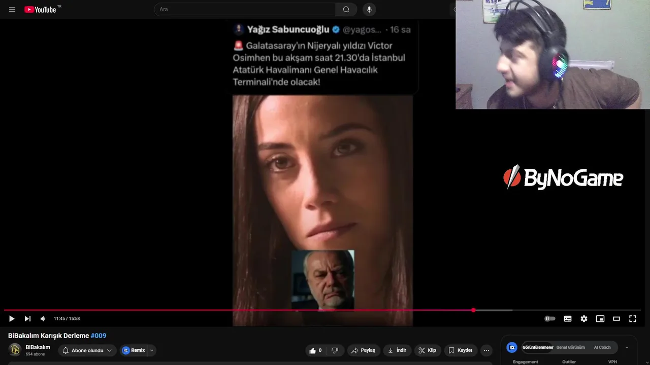Mute the video volume

point(43,318)
